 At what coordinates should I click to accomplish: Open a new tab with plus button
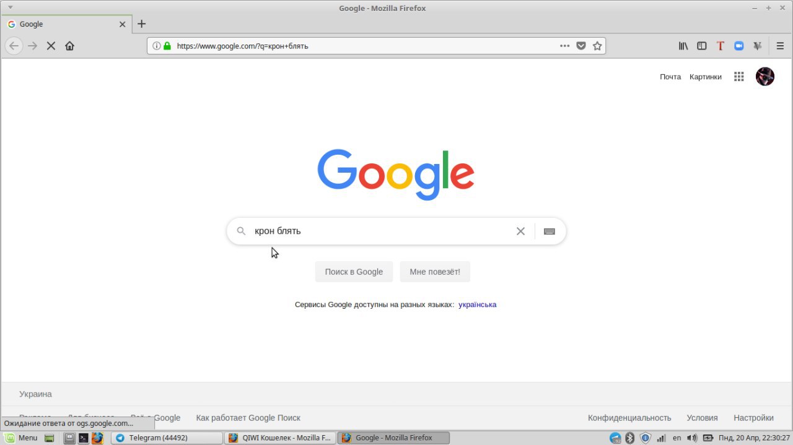[141, 24]
